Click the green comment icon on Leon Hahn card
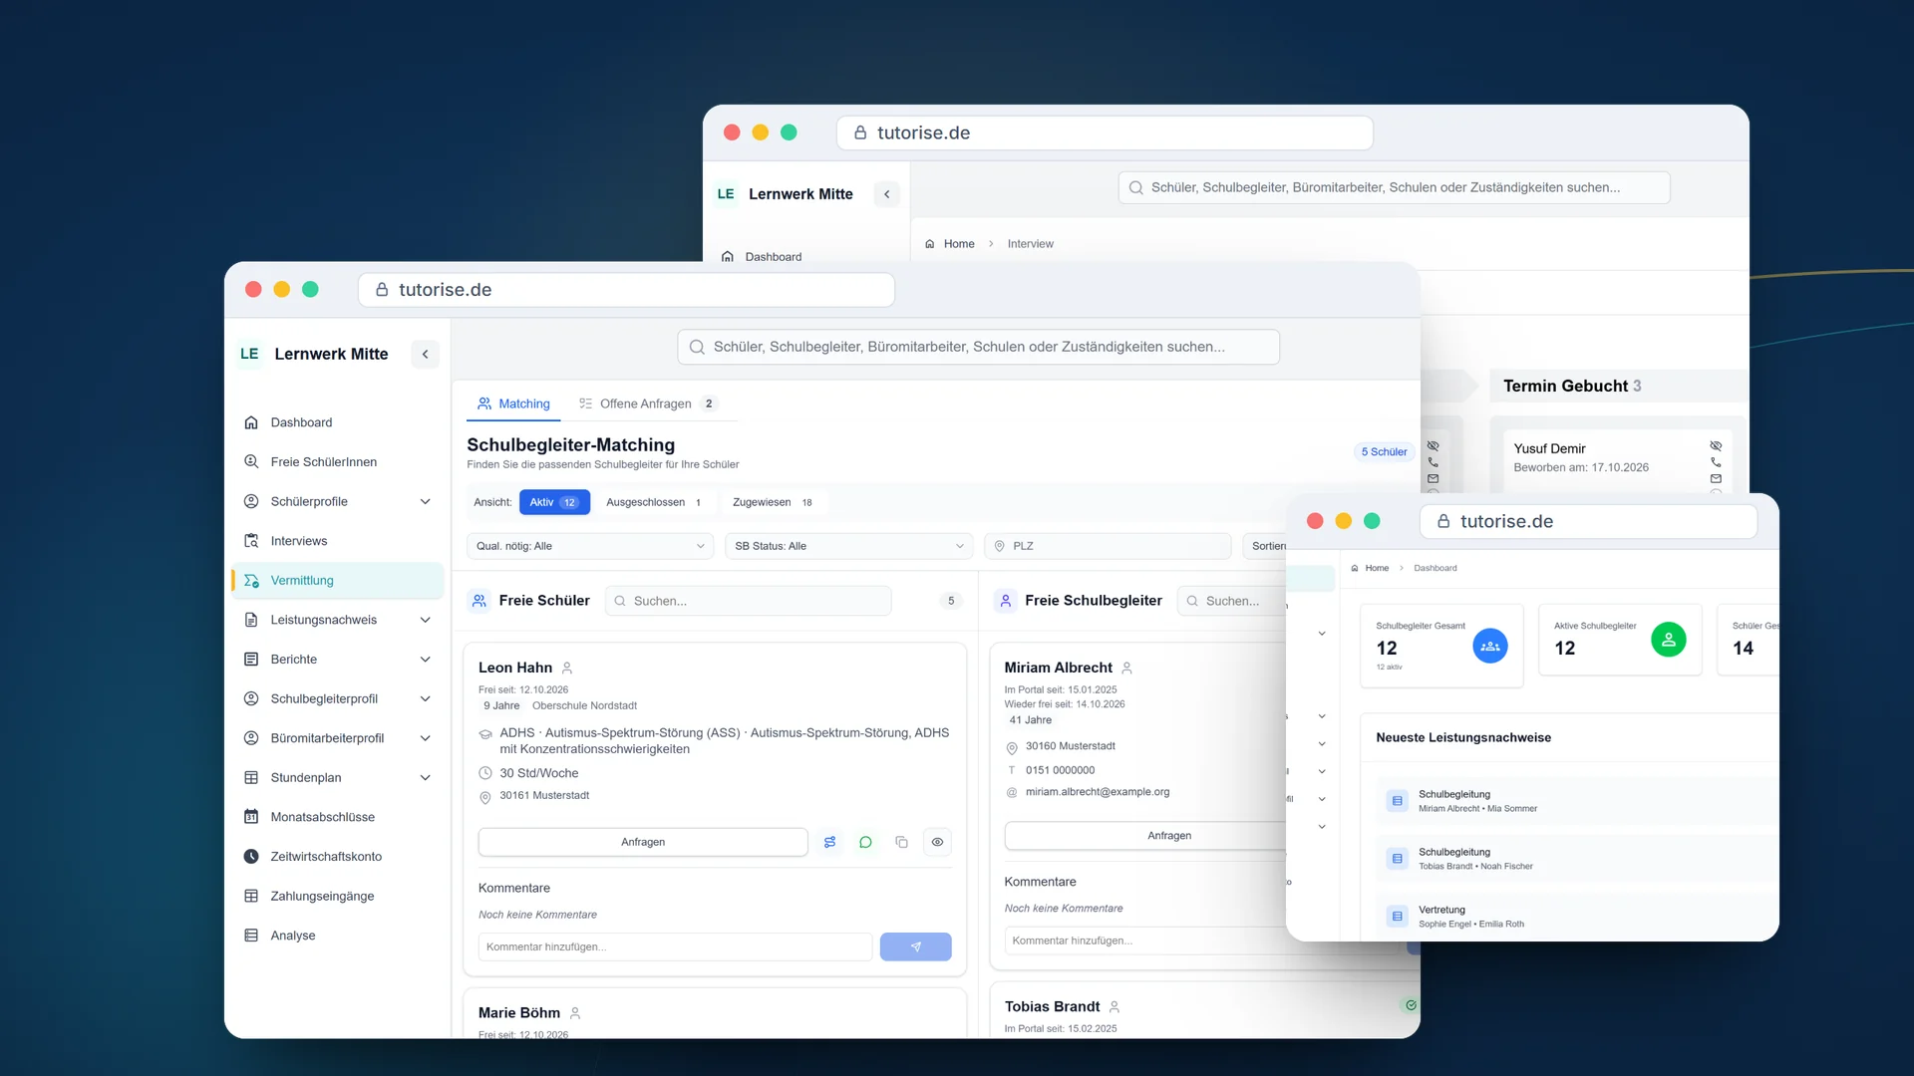 click(865, 842)
